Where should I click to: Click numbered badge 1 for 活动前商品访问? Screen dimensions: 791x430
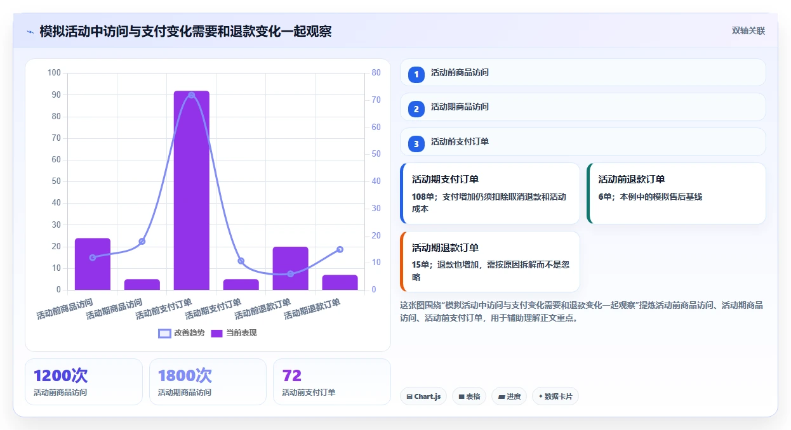416,75
